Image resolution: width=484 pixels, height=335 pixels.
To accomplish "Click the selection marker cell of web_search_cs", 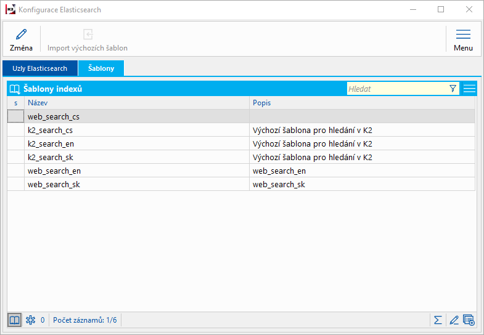I will click(x=16, y=116).
